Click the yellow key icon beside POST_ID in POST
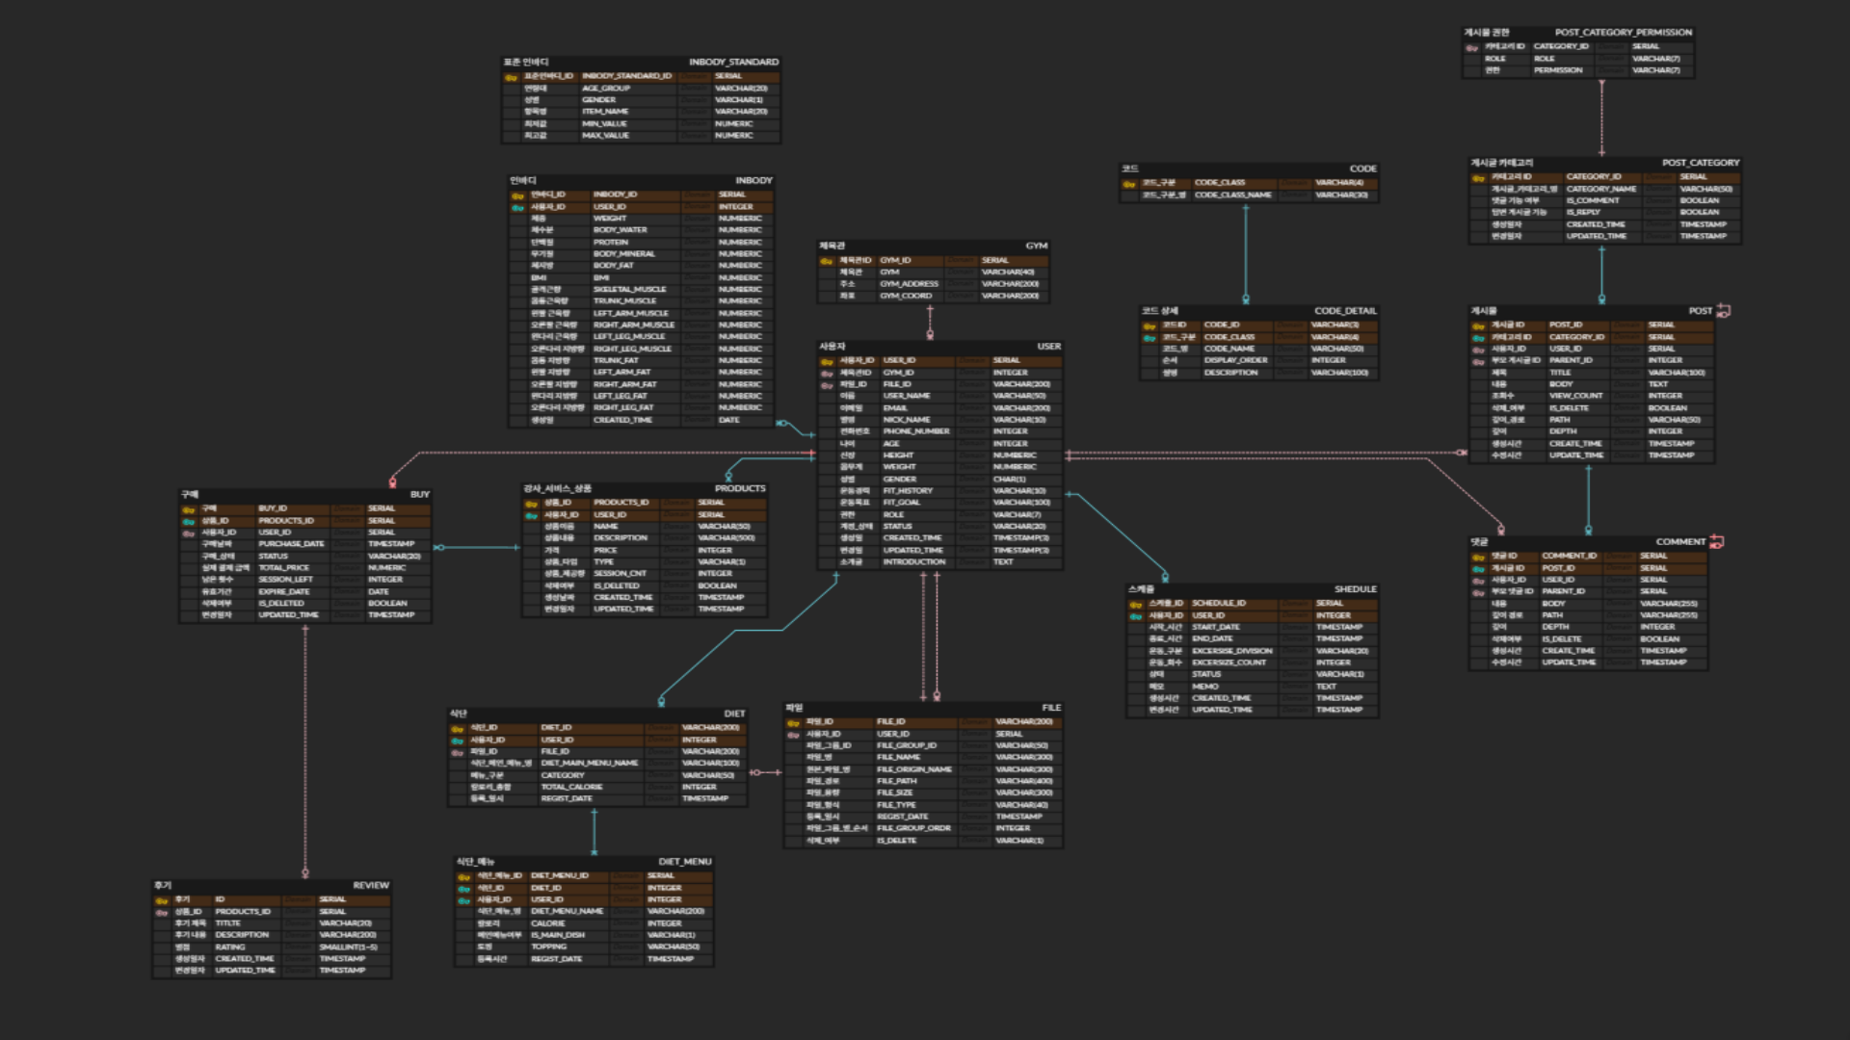Image resolution: width=1850 pixels, height=1040 pixels. coord(1478,325)
